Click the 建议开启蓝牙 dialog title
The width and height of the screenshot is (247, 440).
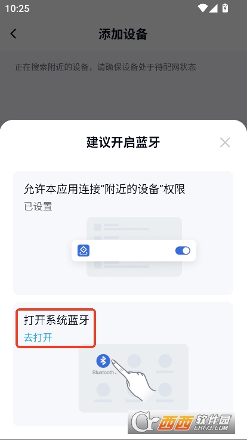[x=123, y=142]
